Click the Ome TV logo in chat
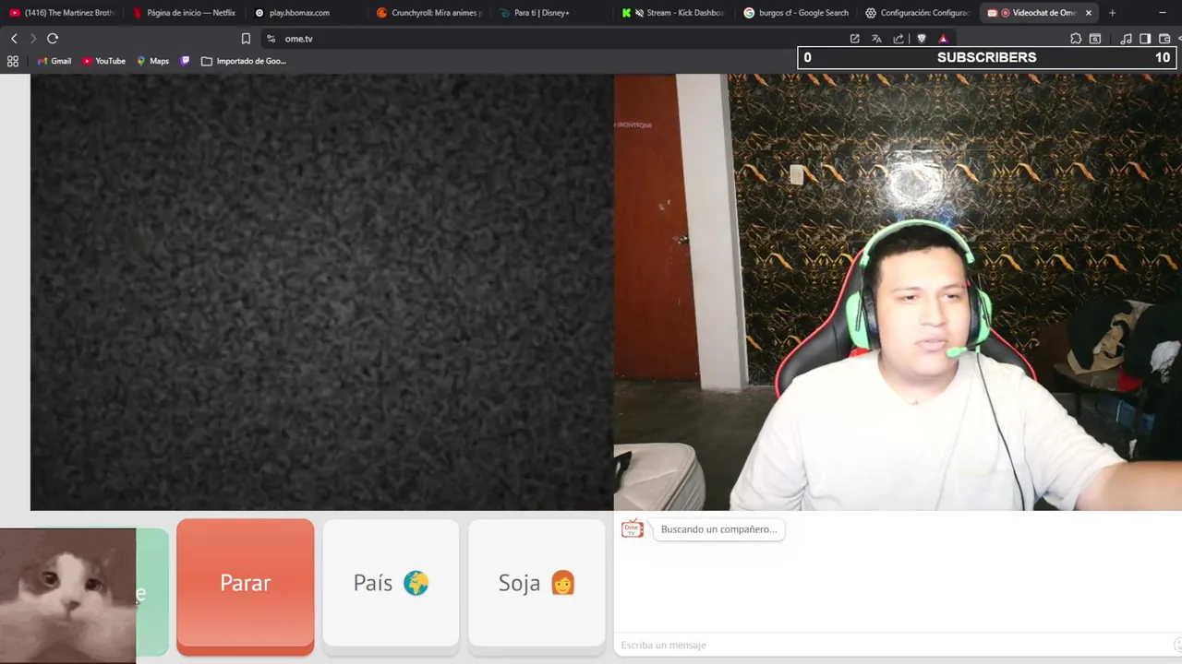This screenshot has width=1182, height=664. (x=633, y=528)
